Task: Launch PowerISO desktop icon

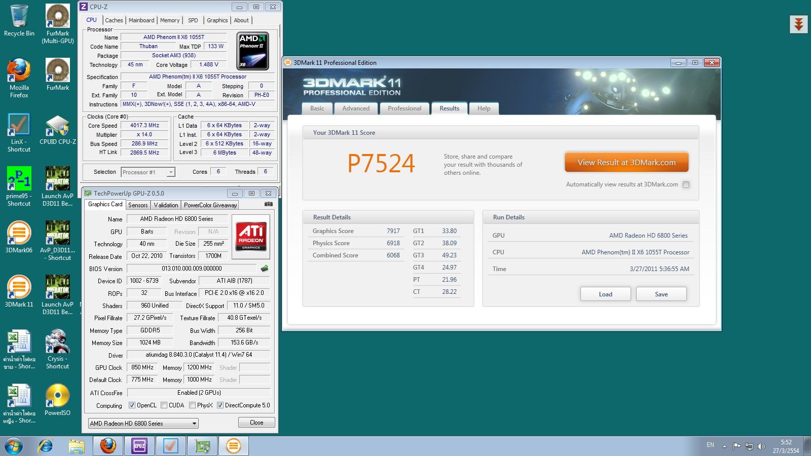Action: click(58, 399)
